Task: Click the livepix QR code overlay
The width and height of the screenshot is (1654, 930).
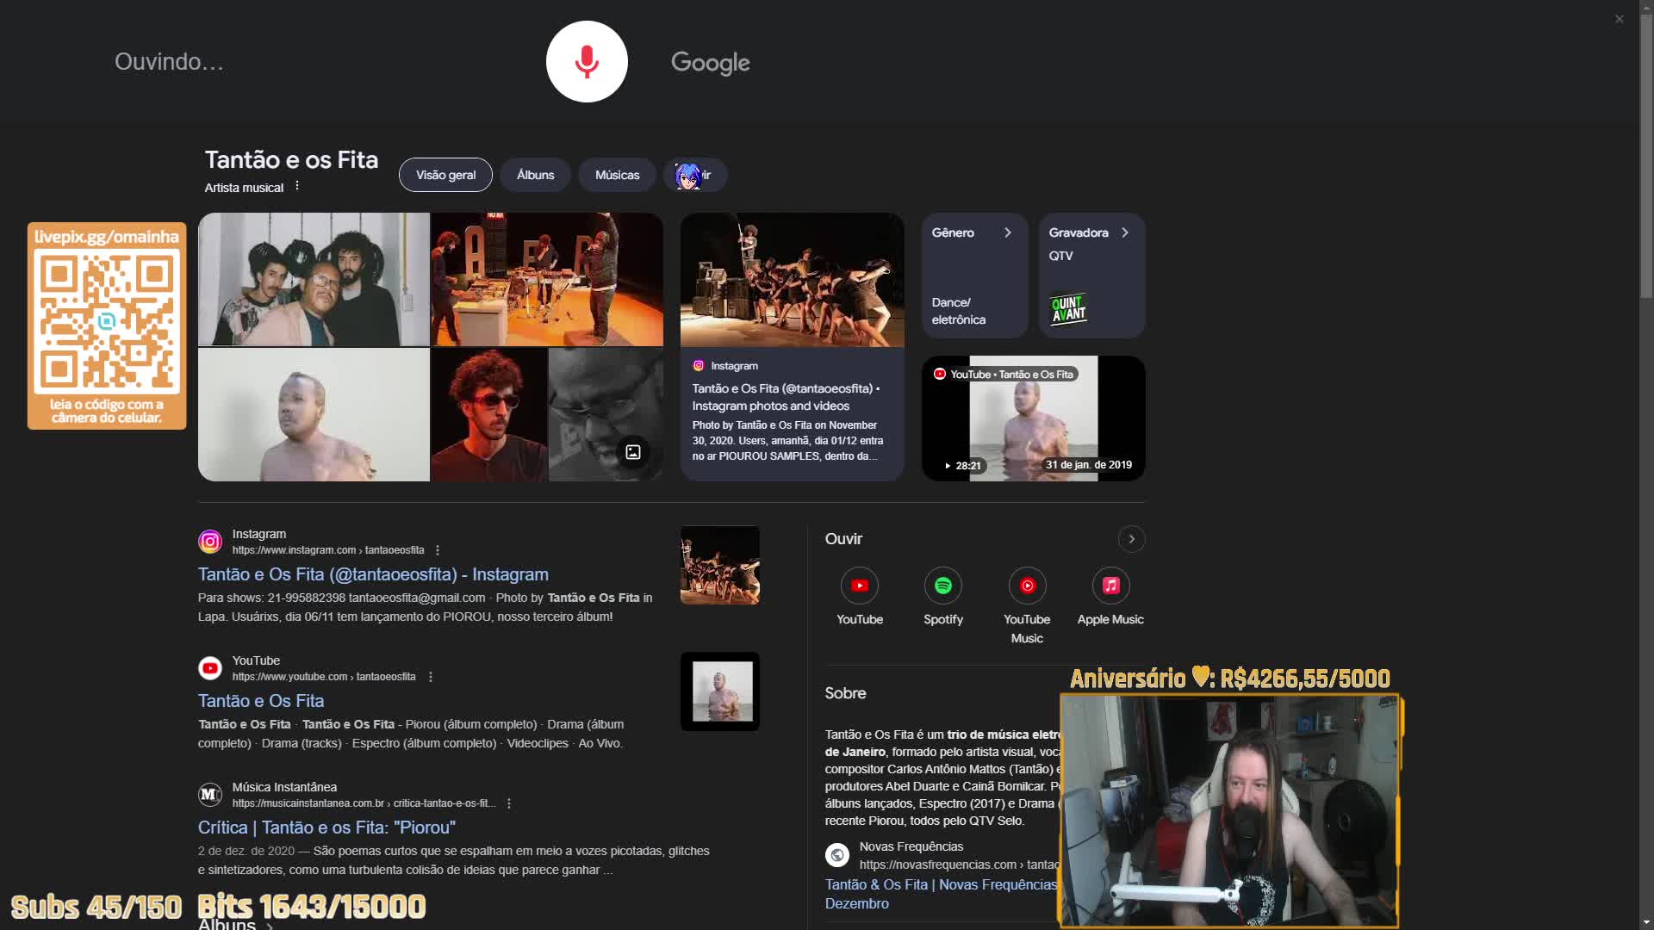Action: tap(107, 325)
